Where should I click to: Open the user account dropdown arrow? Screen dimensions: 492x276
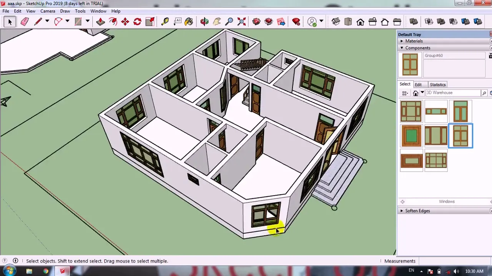(x=321, y=21)
